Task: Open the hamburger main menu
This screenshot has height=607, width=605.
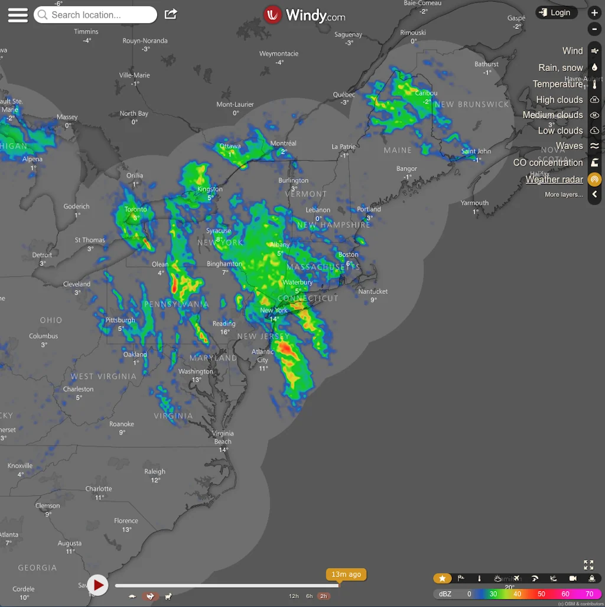Action: [18, 15]
